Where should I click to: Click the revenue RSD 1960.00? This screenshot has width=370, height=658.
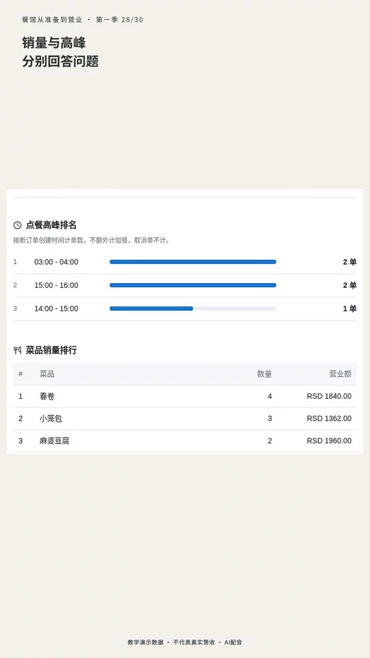coord(330,441)
